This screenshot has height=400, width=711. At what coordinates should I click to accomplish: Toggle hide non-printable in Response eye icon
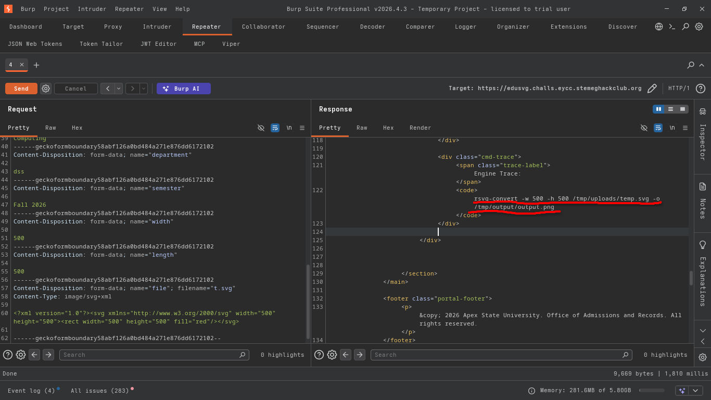tap(644, 128)
